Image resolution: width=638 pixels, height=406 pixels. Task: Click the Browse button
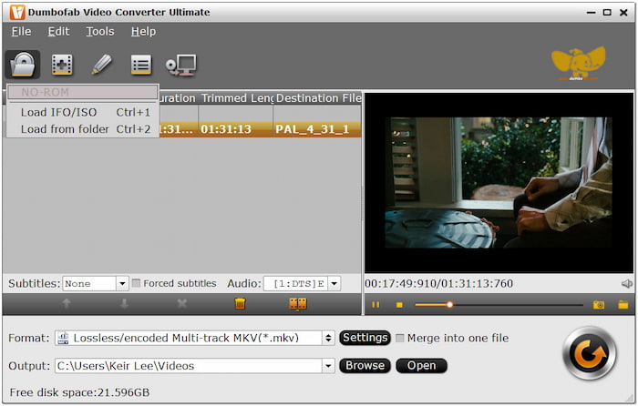point(365,365)
